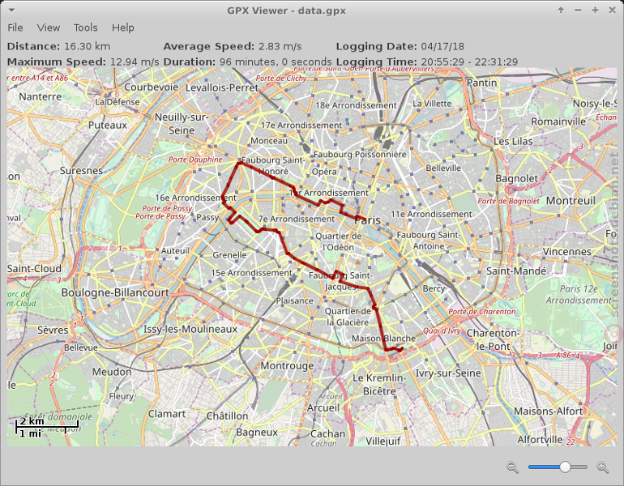Click the Maisons-Alfort map label
Image resolution: width=624 pixels, height=486 pixels.
(x=548, y=411)
